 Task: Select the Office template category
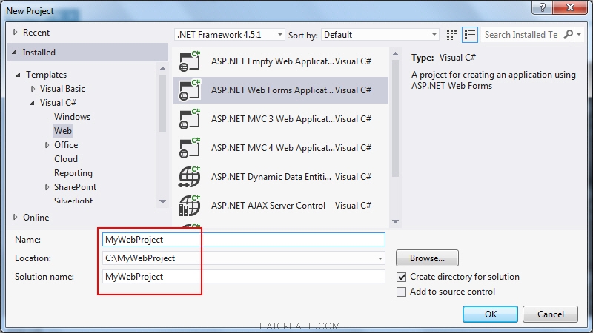66,145
